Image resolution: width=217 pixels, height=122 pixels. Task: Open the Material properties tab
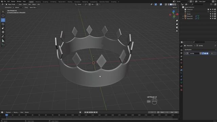tap(181, 86)
